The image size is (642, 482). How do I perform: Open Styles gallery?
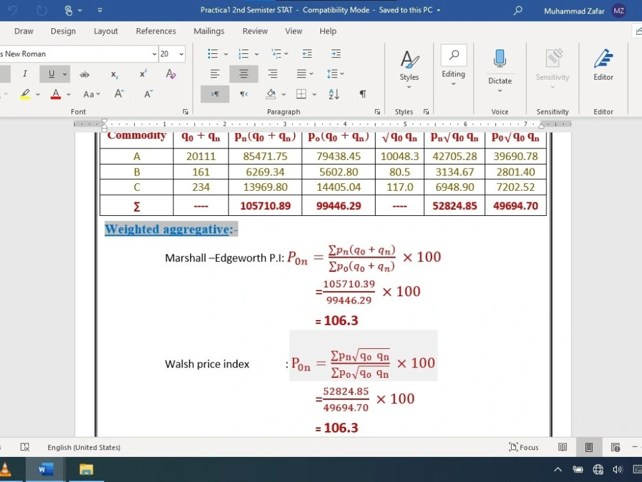[409, 69]
